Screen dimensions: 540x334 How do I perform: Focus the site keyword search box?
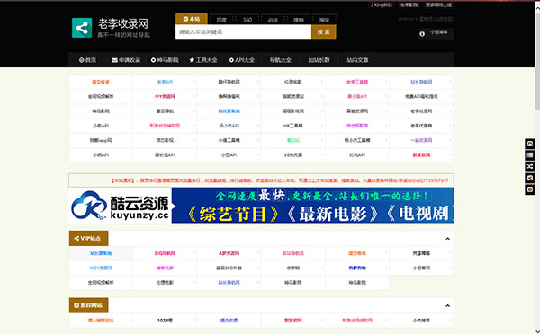(x=244, y=32)
